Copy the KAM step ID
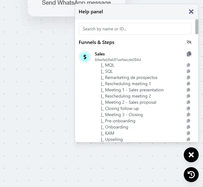This screenshot has height=187, width=203. [x=188, y=133]
